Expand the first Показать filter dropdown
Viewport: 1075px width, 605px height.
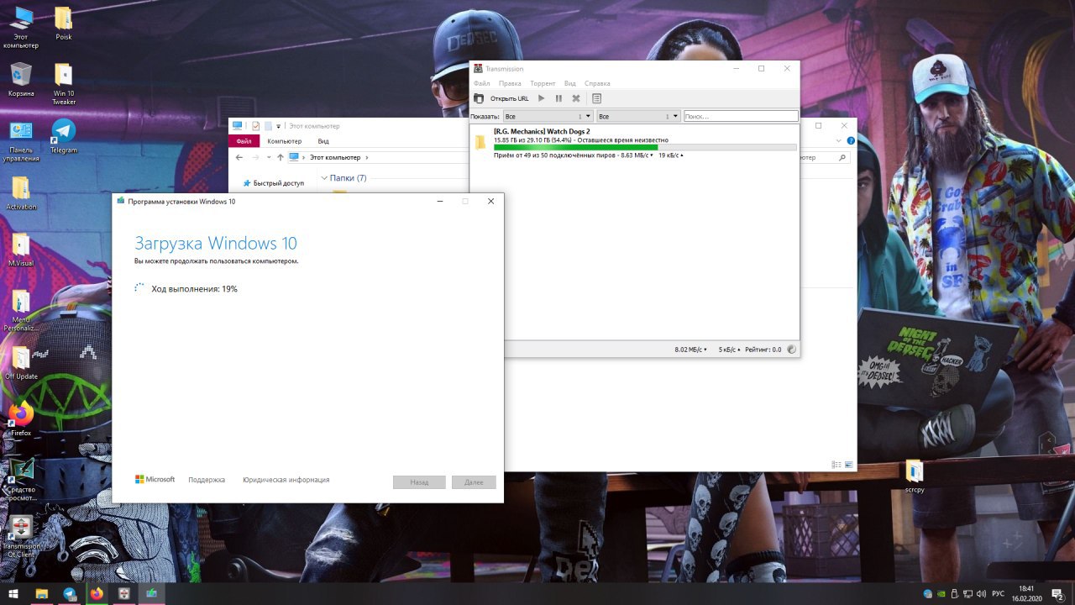pyautogui.click(x=548, y=116)
